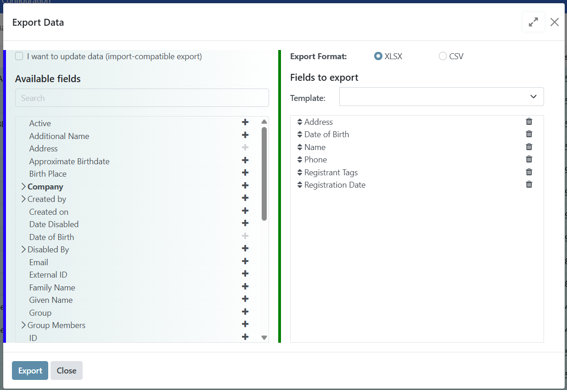Screen dimensions: 567x390
Task: Delete Registration Date using trash icon
Action: click(x=529, y=184)
